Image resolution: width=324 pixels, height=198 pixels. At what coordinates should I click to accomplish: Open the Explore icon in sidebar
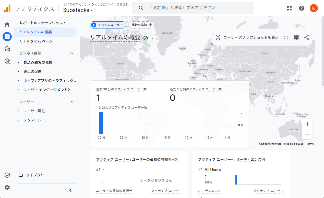point(7,49)
